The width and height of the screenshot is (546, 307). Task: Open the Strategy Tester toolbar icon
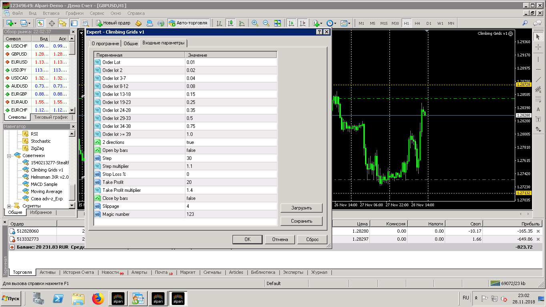click(85, 23)
